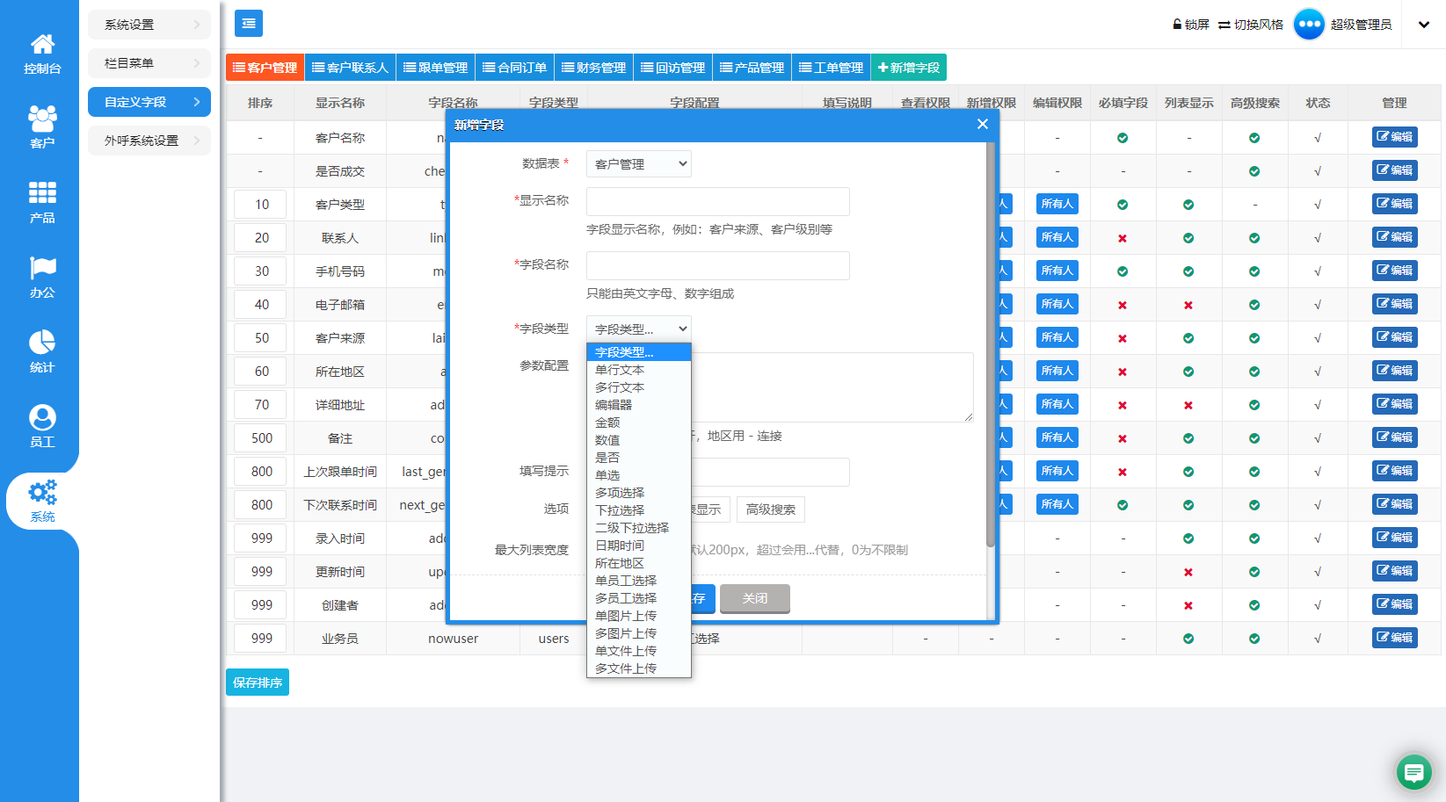Switch to the 财务管理 tab
This screenshot has width=1446, height=802.
592,66
